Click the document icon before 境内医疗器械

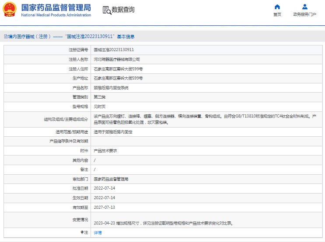click(5, 37)
